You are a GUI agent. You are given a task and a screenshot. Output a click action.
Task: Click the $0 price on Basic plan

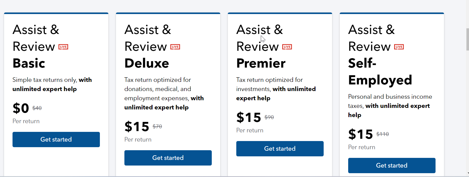[21, 108]
